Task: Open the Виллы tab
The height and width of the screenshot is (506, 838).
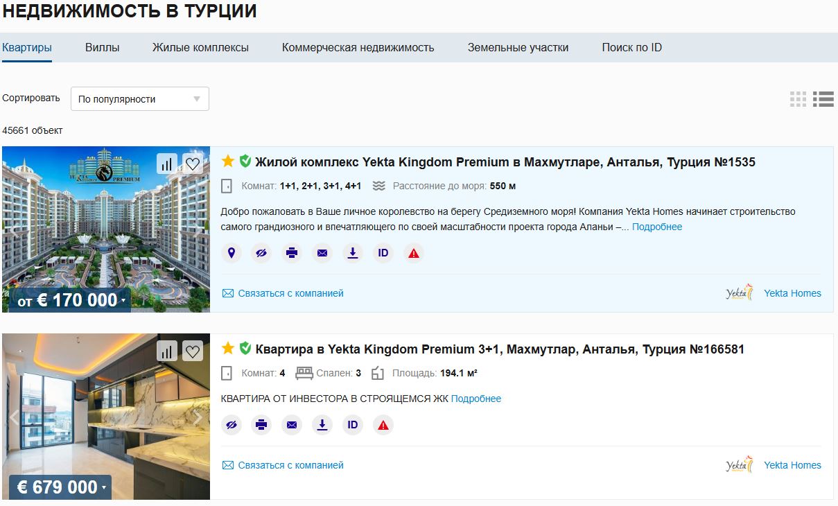Action: (x=103, y=48)
